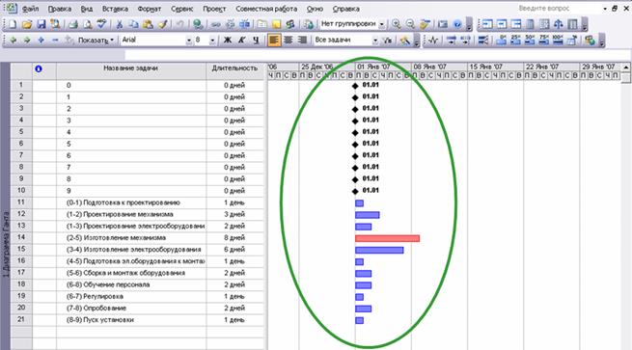Open the Help question-mark icon

[x=456, y=24]
